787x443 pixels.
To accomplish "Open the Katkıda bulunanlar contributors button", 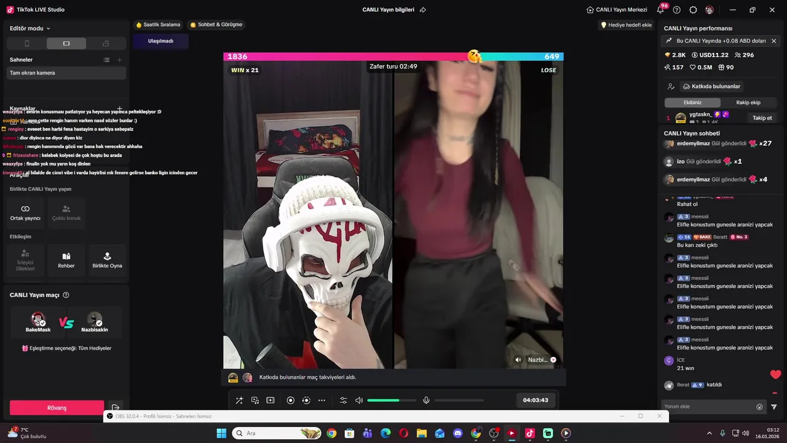I will [711, 87].
